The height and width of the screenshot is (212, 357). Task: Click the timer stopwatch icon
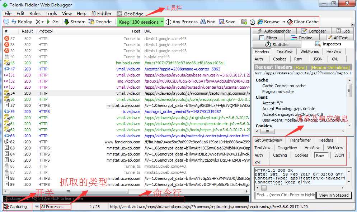(252, 22)
